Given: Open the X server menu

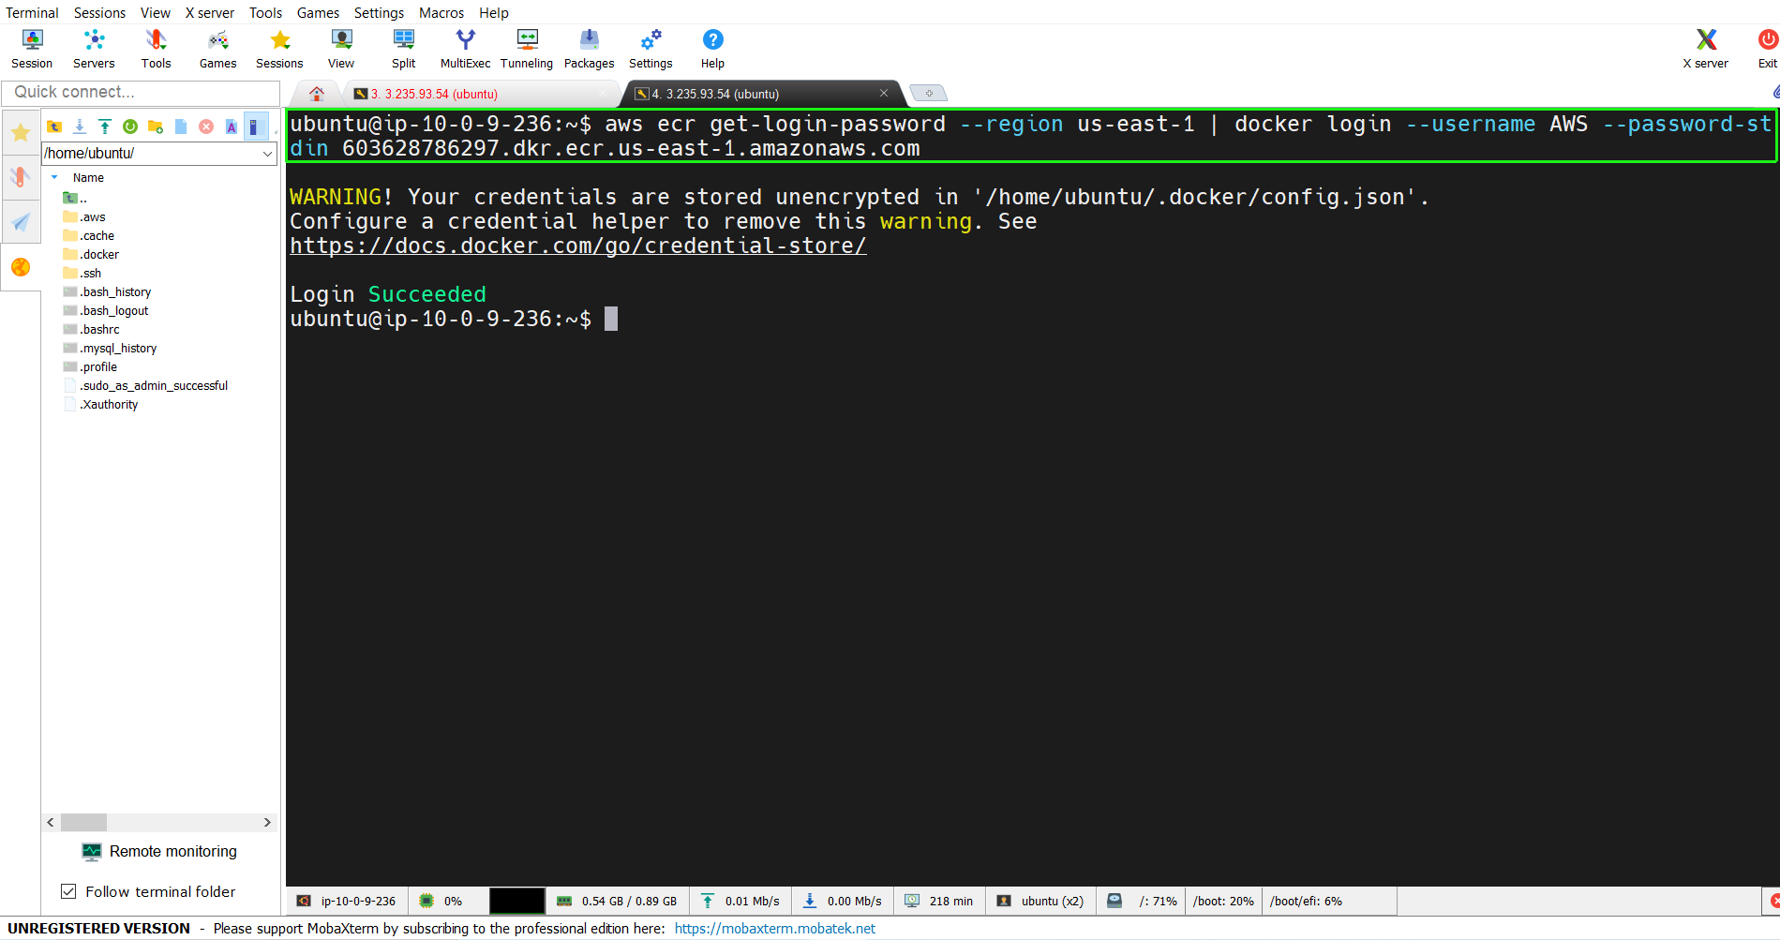Looking at the screenshot, I should (210, 12).
